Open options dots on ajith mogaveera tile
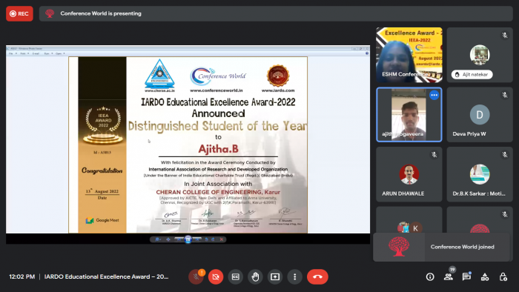The height and width of the screenshot is (292, 519). (x=434, y=96)
